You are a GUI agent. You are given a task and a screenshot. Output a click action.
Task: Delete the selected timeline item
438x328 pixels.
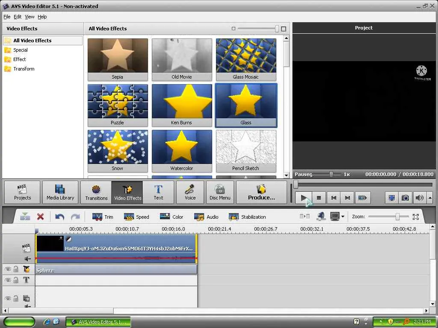point(41,217)
